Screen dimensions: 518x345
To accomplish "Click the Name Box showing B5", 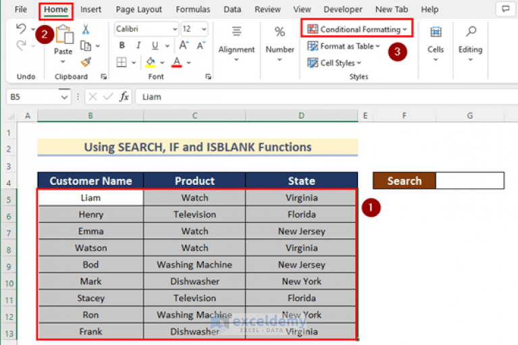I will tap(33, 97).
